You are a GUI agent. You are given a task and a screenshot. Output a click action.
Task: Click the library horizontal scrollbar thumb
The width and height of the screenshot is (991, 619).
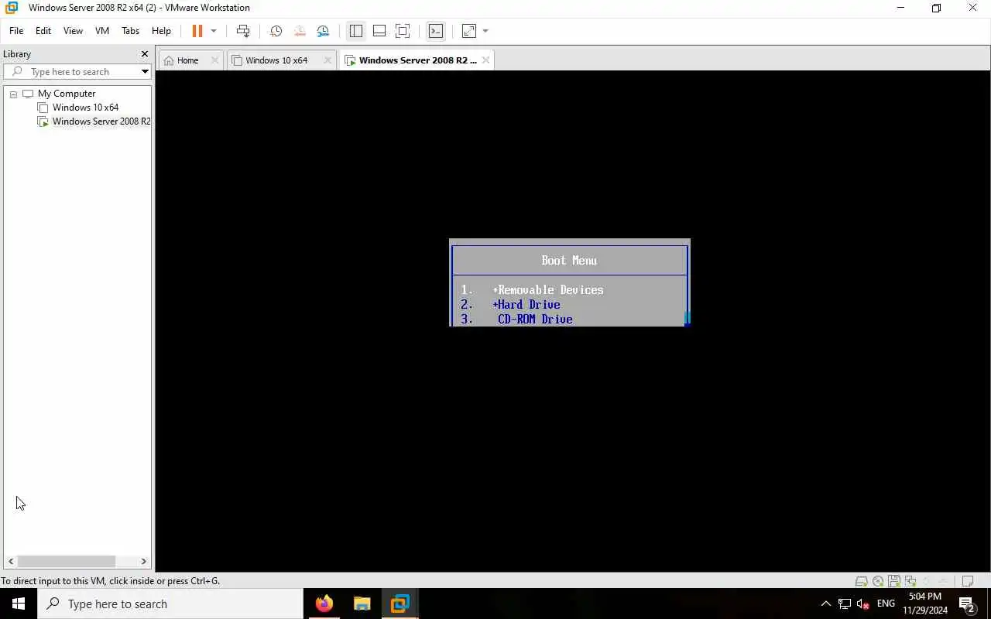pyautogui.click(x=67, y=561)
